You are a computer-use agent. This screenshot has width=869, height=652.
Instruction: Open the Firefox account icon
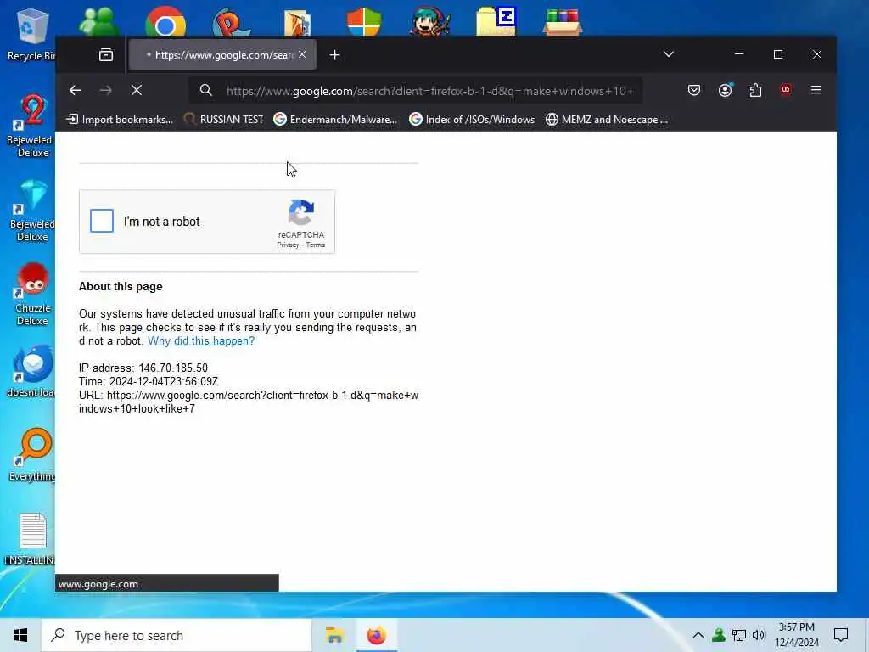(x=725, y=90)
